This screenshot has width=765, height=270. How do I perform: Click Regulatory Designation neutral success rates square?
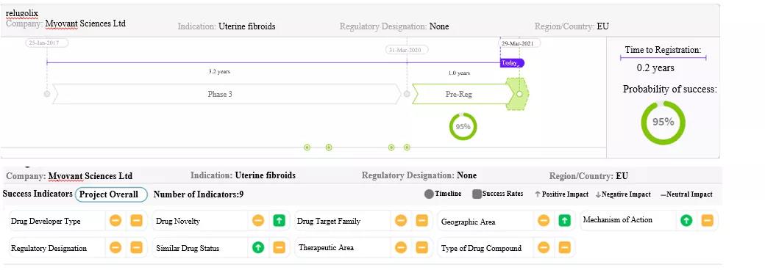click(136, 247)
